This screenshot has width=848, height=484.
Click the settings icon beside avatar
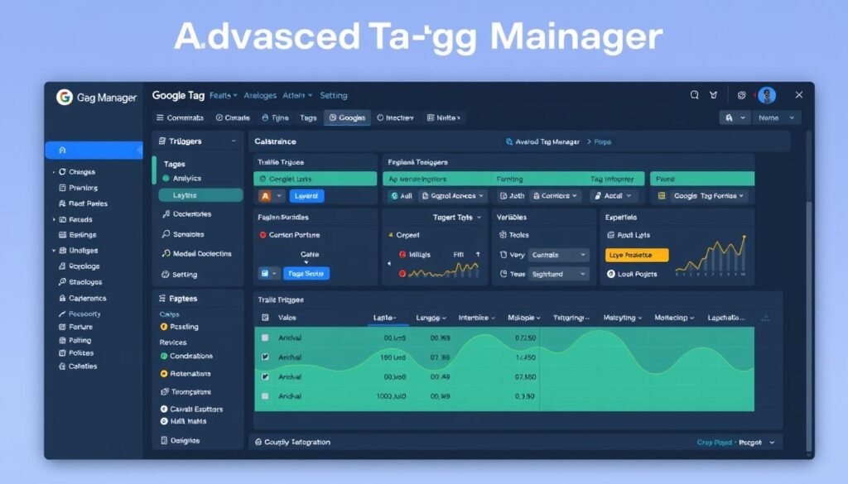(x=741, y=95)
